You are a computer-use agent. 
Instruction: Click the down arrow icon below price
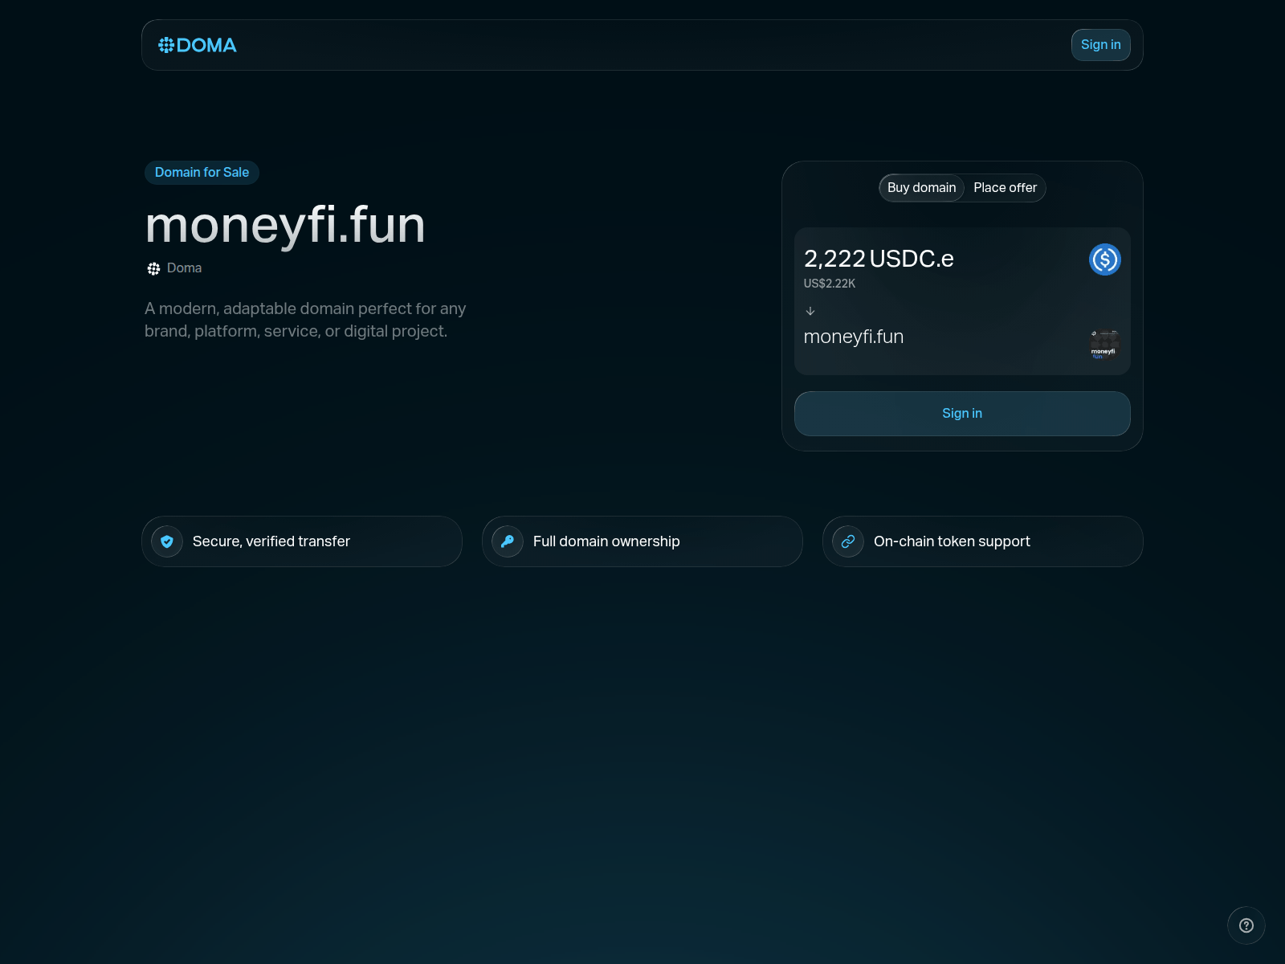pyautogui.click(x=810, y=311)
